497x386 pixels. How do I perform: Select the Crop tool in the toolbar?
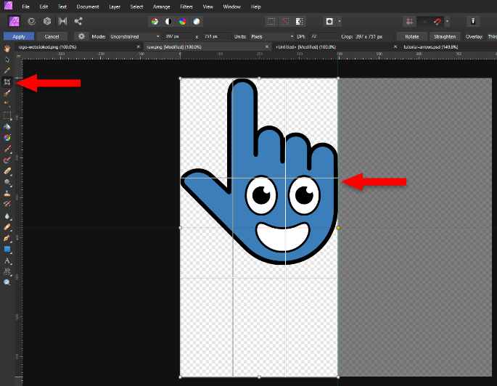pos(7,82)
